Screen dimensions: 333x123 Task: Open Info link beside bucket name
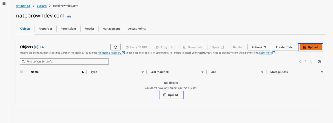coord(69,17)
